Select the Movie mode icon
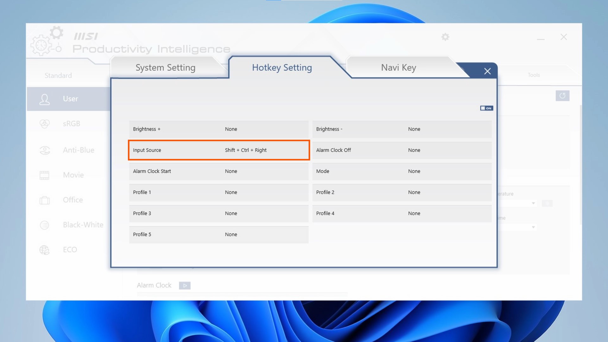This screenshot has width=608, height=342. [45, 175]
